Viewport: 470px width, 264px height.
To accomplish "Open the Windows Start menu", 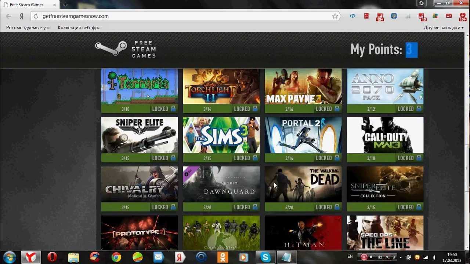I will tap(10, 257).
